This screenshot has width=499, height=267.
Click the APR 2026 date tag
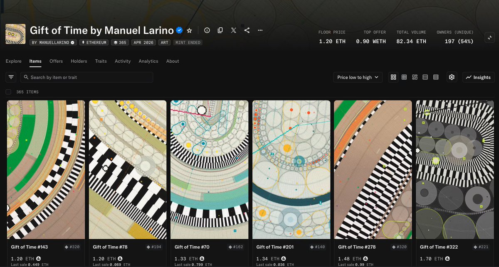tap(144, 42)
